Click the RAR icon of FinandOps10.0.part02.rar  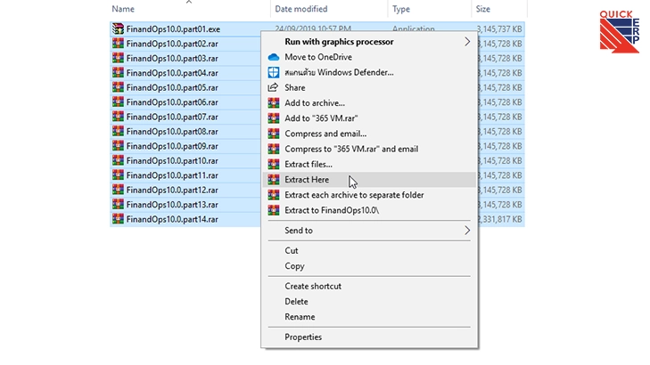point(119,43)
